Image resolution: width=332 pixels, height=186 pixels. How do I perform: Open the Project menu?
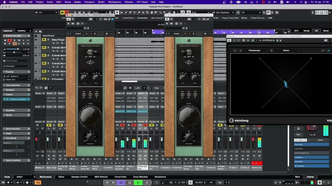click(39, 2)
